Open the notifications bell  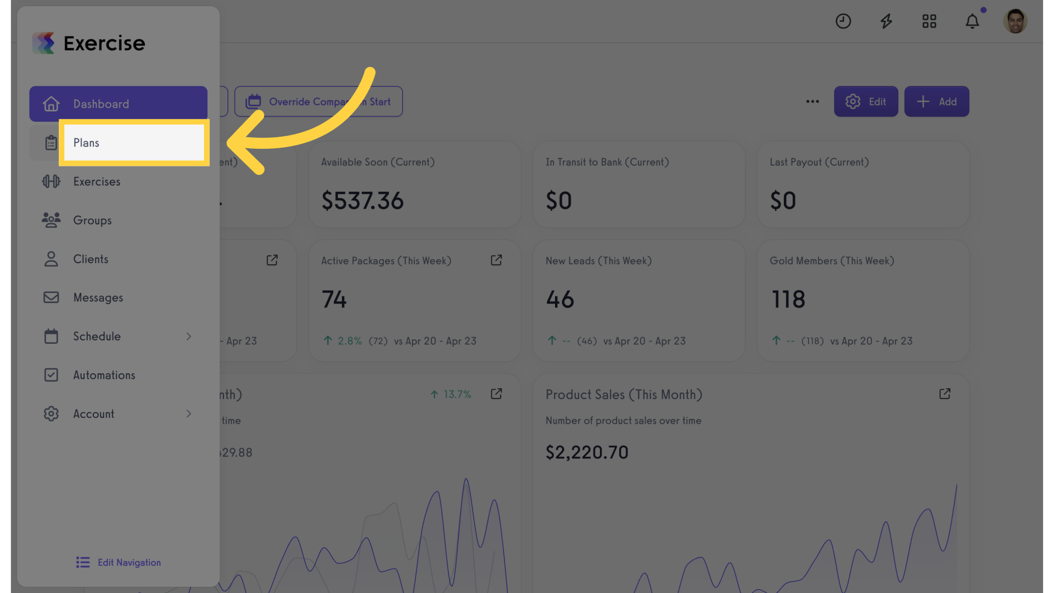click(972, 21)
